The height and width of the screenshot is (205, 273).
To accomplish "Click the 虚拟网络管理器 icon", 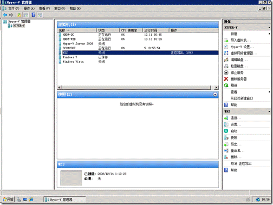I will click(x=226, y=53).
